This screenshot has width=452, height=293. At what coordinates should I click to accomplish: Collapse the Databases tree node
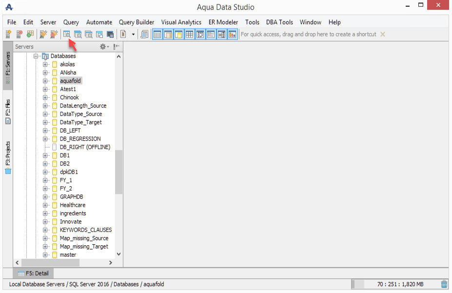[36, 56]
